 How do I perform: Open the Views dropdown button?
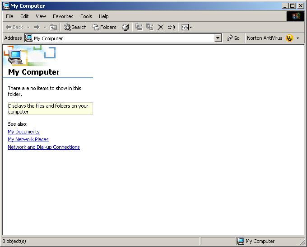coord(186,27)
